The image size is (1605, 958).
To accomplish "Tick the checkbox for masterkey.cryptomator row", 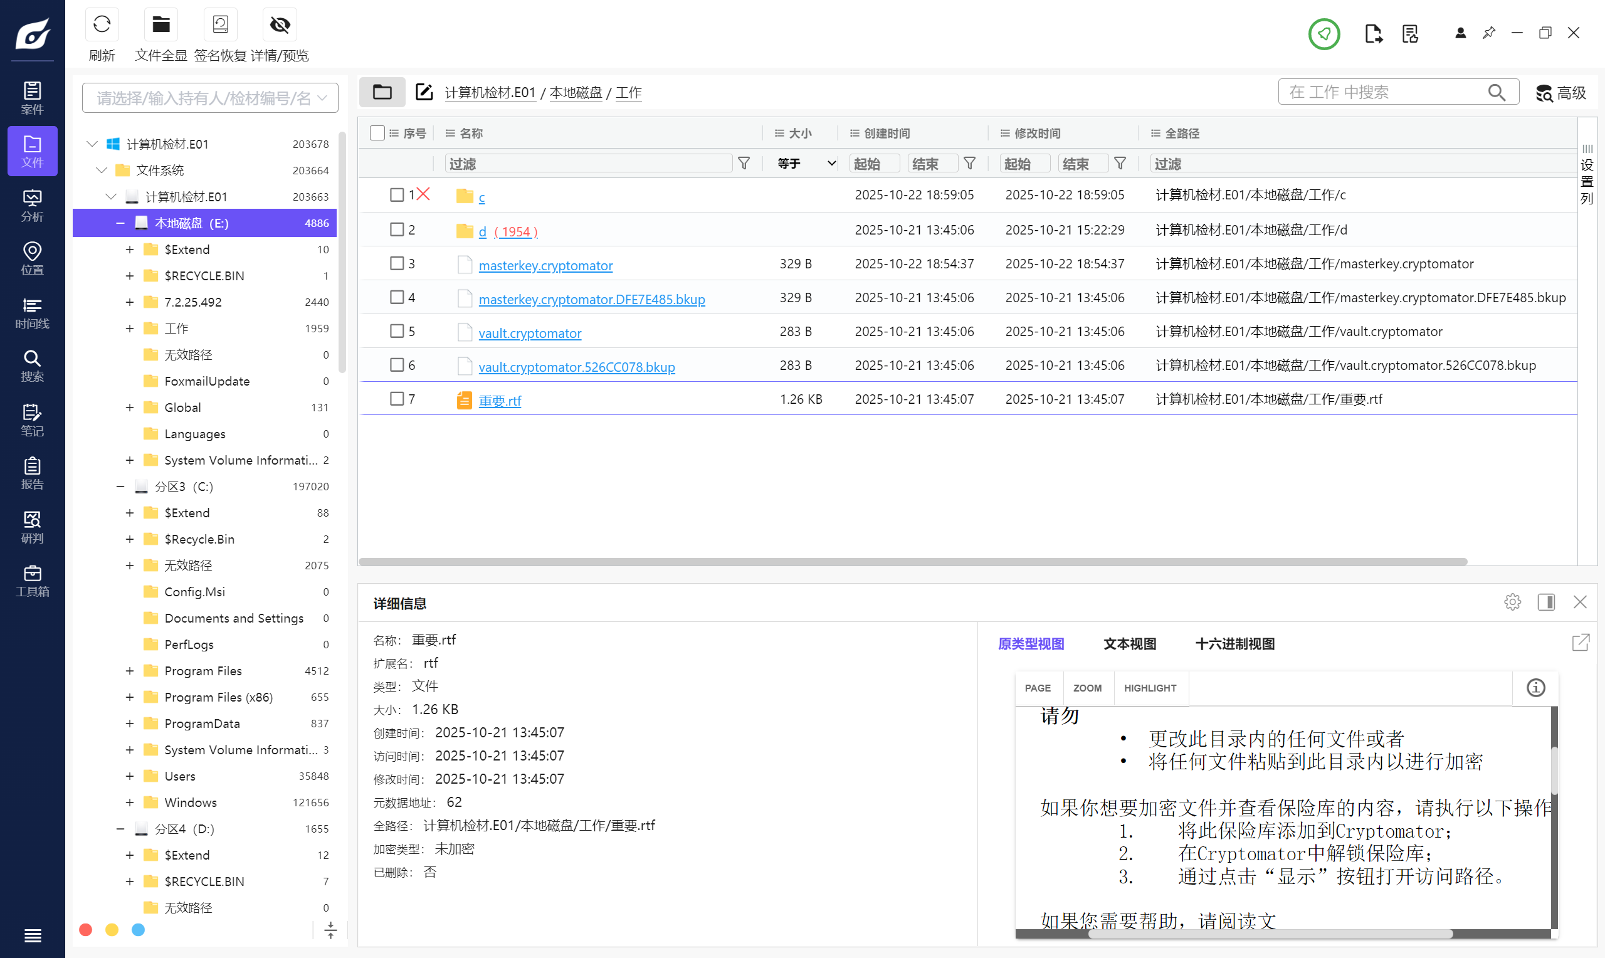I will pyautogui.click(x=397, y=263).
